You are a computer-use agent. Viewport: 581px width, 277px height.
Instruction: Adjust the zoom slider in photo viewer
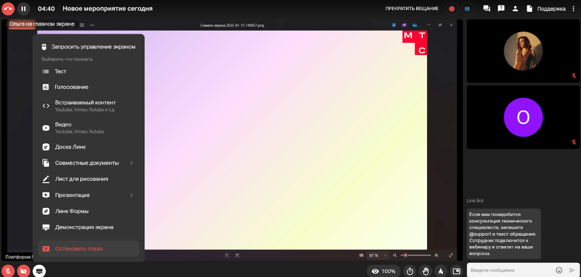(417, 255)
